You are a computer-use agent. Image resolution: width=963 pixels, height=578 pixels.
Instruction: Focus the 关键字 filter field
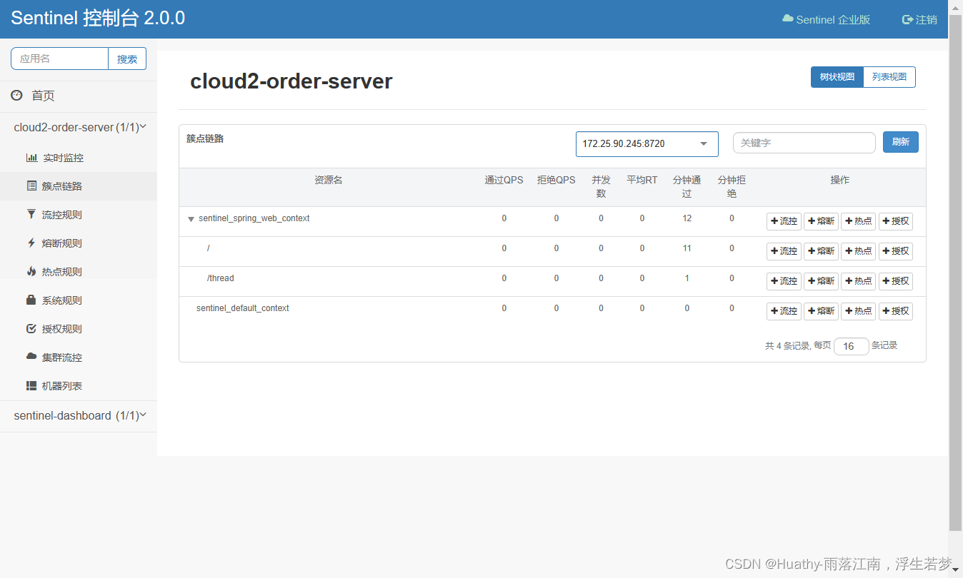804,143
